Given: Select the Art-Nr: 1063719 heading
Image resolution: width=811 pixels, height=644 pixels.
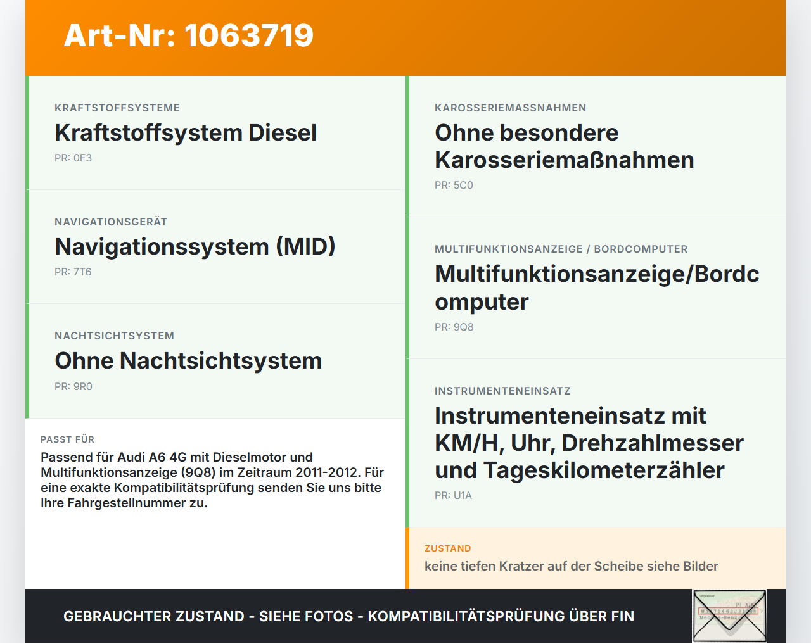Looking at the screenshot, I should 189,35.
